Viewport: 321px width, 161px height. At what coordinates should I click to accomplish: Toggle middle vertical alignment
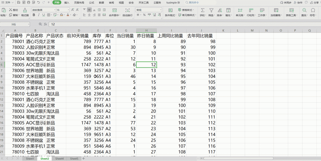point(89,10)
